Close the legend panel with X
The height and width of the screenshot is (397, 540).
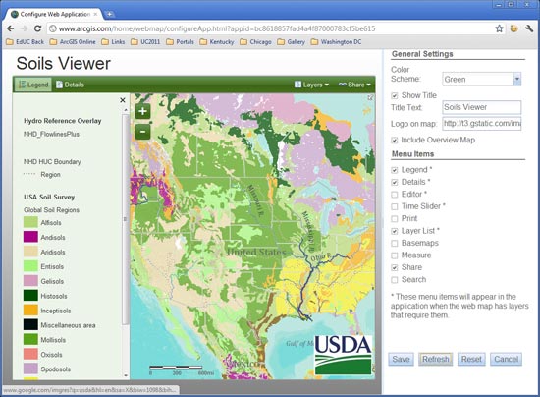click(123, 100)
